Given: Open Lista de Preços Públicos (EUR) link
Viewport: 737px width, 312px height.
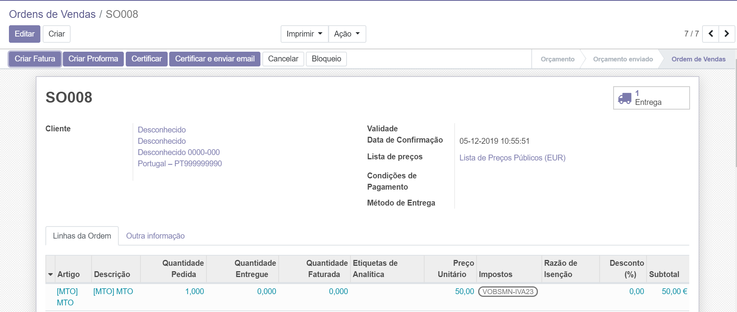Looking at the screenshot, I should 512,158.
